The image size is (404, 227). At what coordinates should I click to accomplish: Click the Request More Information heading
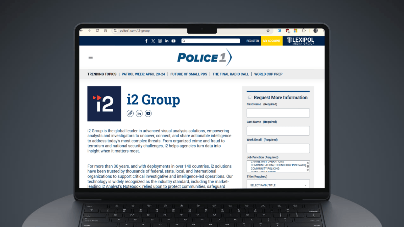point(281,97)
